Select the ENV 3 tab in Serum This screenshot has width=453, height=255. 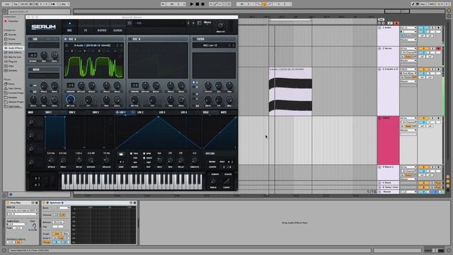(x=96, y=112)
